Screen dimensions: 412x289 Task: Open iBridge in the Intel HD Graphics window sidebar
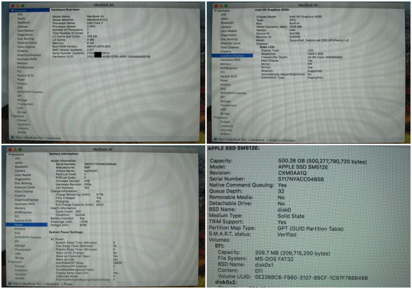click(x=225, y=114)
